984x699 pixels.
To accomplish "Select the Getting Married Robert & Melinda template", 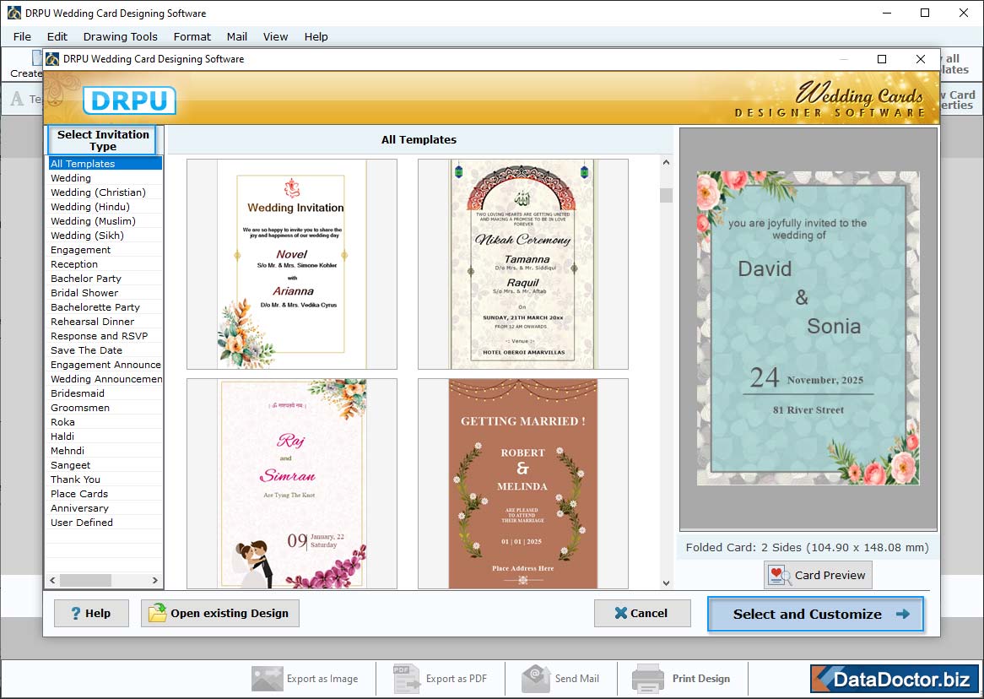I will coord(522,484).
